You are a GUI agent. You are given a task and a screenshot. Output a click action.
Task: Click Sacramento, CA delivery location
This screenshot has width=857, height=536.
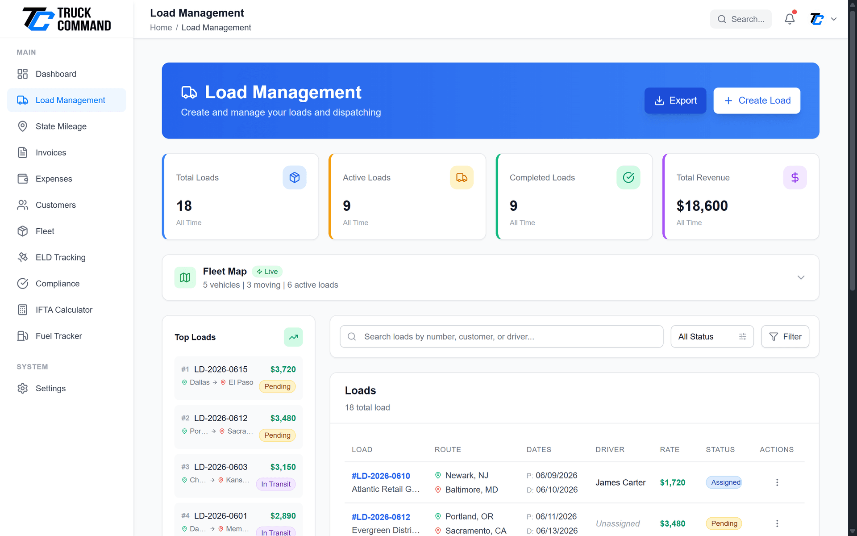476,531
